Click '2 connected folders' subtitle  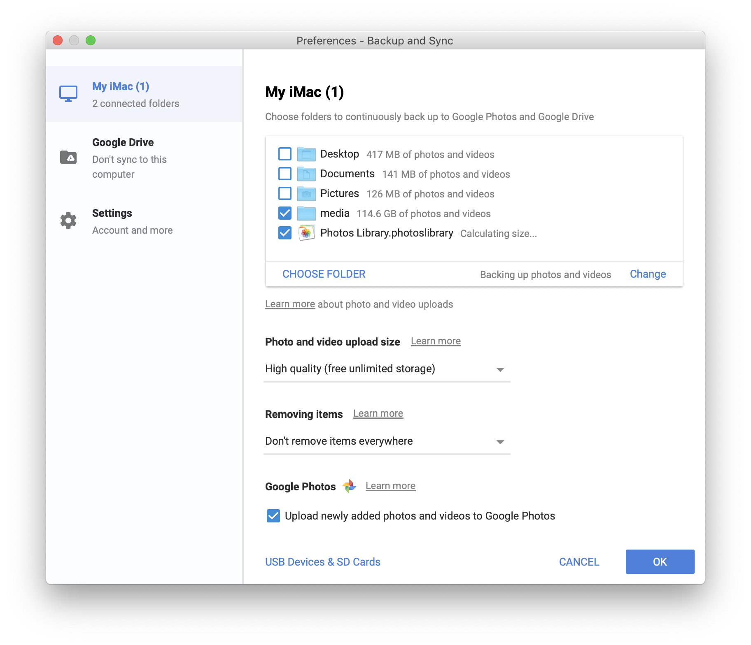click(135, 103)
